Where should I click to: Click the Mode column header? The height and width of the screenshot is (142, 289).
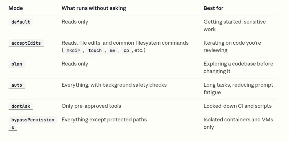16,8
